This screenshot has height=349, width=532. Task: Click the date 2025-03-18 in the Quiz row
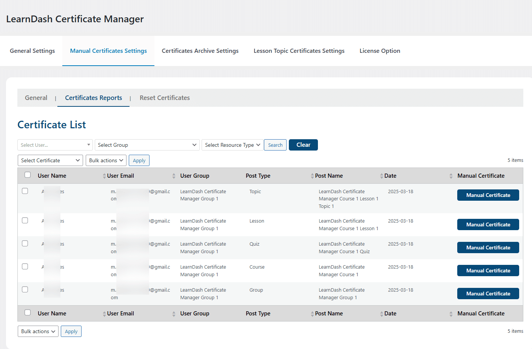pyautogui.click(x=401, y=244)
